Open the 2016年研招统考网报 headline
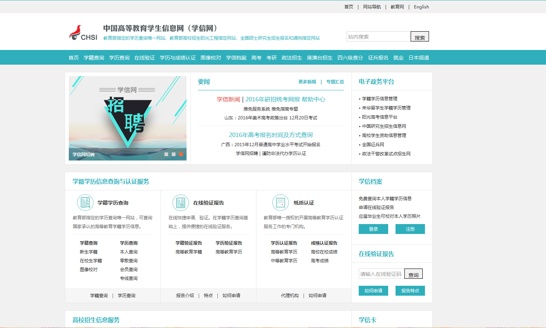The width and height of the screenshot is (546, 328). (273, 99)
